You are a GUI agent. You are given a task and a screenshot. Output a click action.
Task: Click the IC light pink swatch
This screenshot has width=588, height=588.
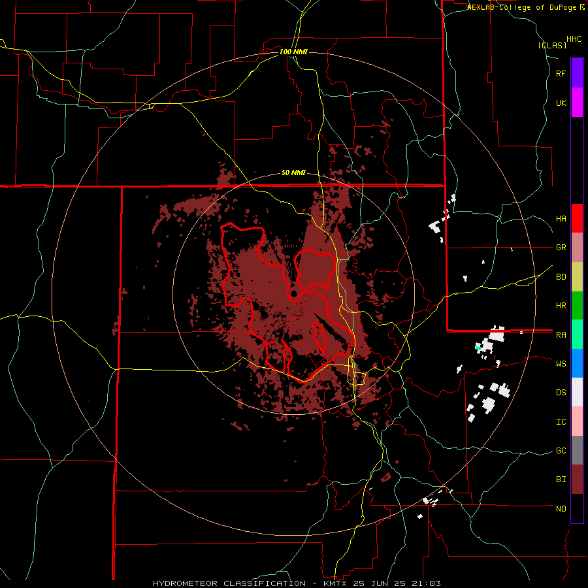(x=577, y=421)
